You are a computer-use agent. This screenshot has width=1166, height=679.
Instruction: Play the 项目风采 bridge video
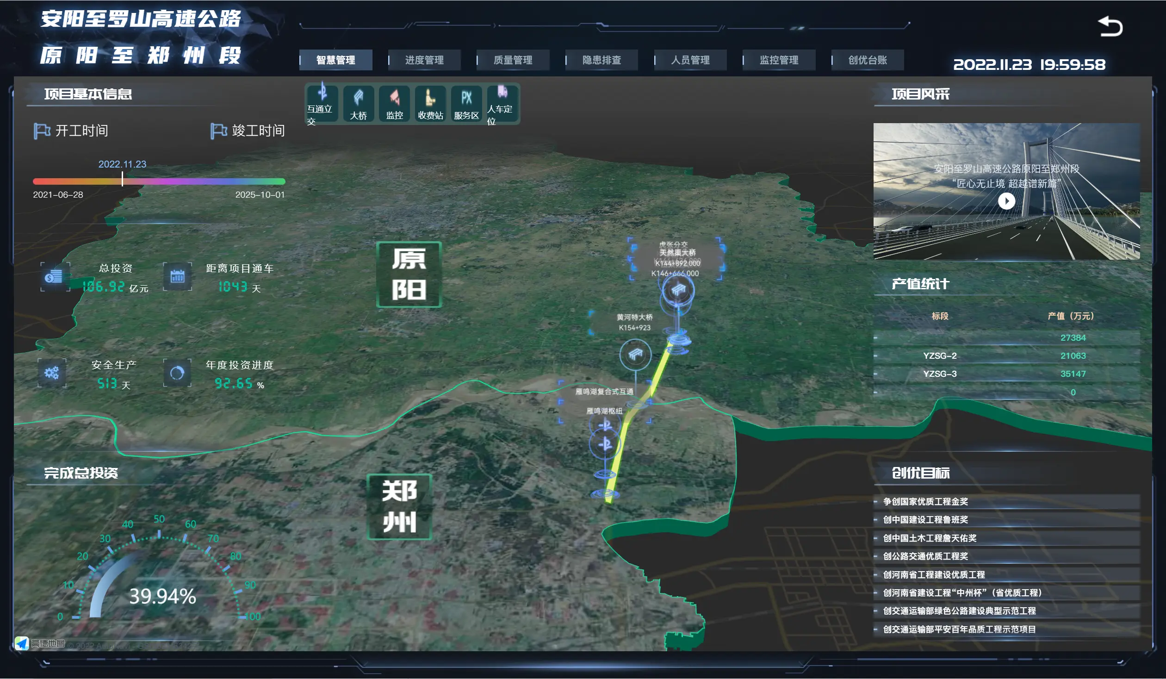(x=1006, y=201)
